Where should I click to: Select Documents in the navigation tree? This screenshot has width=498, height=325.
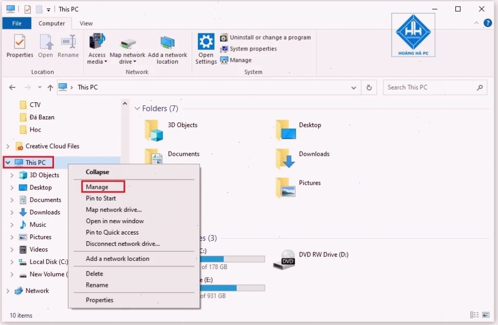click(40, 200)
